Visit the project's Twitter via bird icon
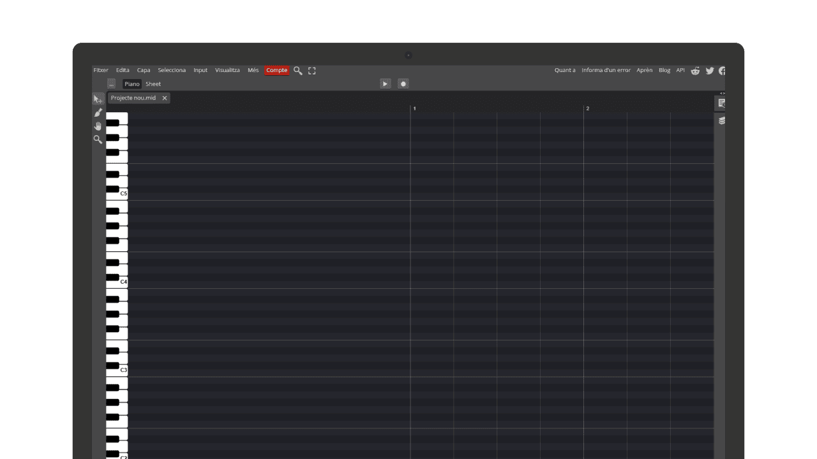817x459 pixels. coord(709,71)
